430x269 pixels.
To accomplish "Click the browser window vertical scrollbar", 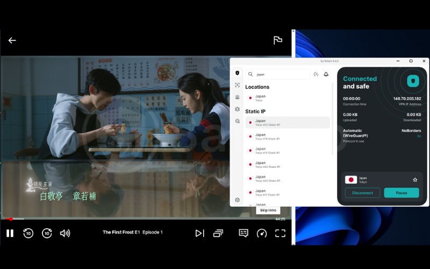I will (293, 137).
